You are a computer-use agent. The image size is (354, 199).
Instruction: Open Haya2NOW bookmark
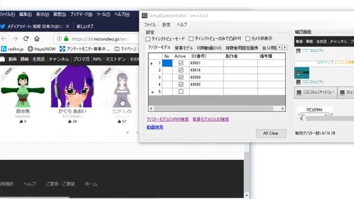click(x=42, y=49)
